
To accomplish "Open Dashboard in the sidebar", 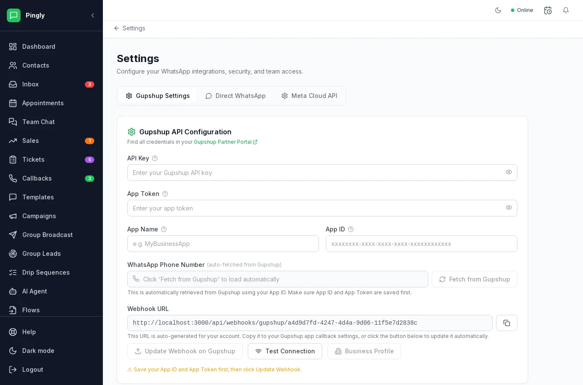I will (x=51, y=47).
